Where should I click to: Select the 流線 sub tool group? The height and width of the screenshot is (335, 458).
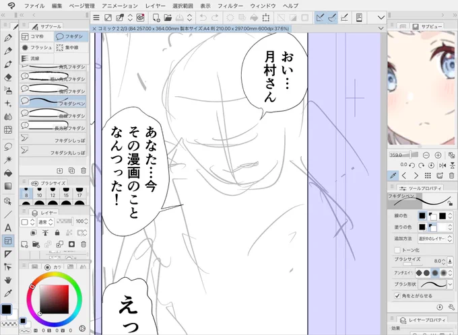36,59
